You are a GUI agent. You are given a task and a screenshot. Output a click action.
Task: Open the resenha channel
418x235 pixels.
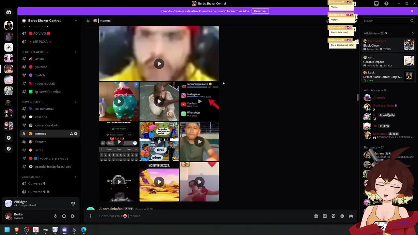pos(50,117)
